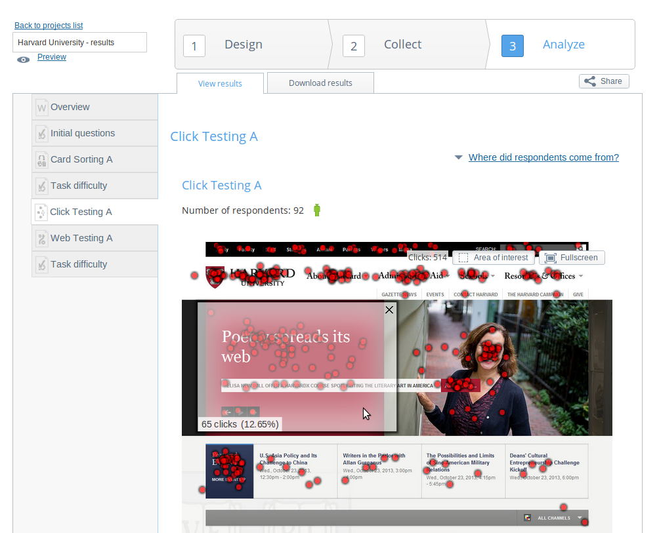This screenshot has height=533, width=659.
Task: Close the Poetry spreads its web overlay
Action: pyautogui.click(x=389, y=309)
